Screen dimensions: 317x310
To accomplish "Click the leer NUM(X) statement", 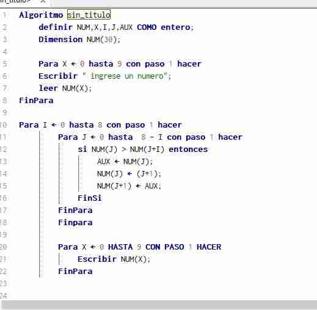I will click(x=65, y=88).
